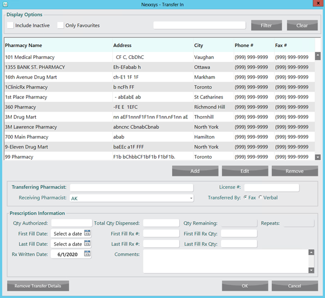This screenshot has width=325, height=298.
Task: Click Remove Transfer Details button
Action: tap(38, 286)
